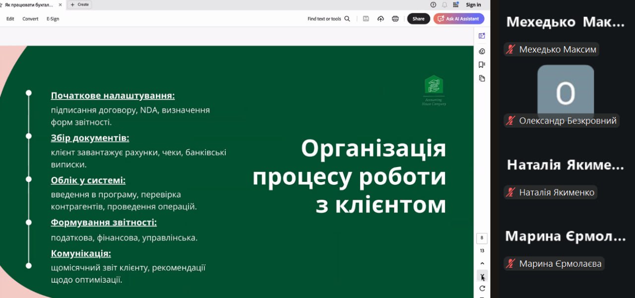Open the Adobe apps grid icon
The width and height of the screenshot is (635, 298).
point(456,4)
